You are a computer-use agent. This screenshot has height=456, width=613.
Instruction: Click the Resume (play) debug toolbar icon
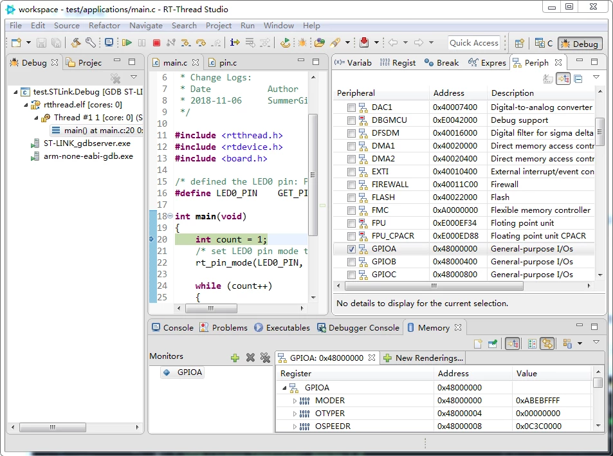click(x=127, y=42)
